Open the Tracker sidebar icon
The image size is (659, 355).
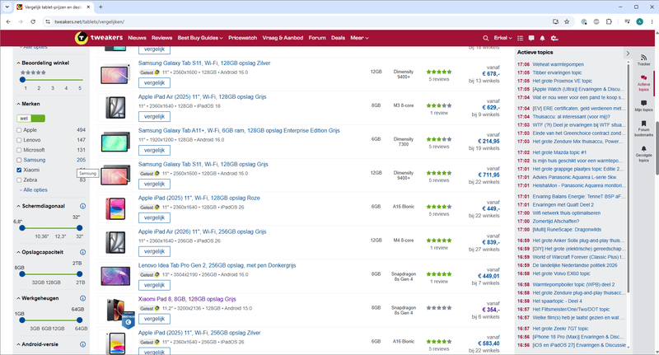643,59
